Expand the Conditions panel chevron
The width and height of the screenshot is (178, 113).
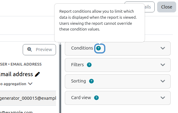pyautogui.click(x=163, y=48)
